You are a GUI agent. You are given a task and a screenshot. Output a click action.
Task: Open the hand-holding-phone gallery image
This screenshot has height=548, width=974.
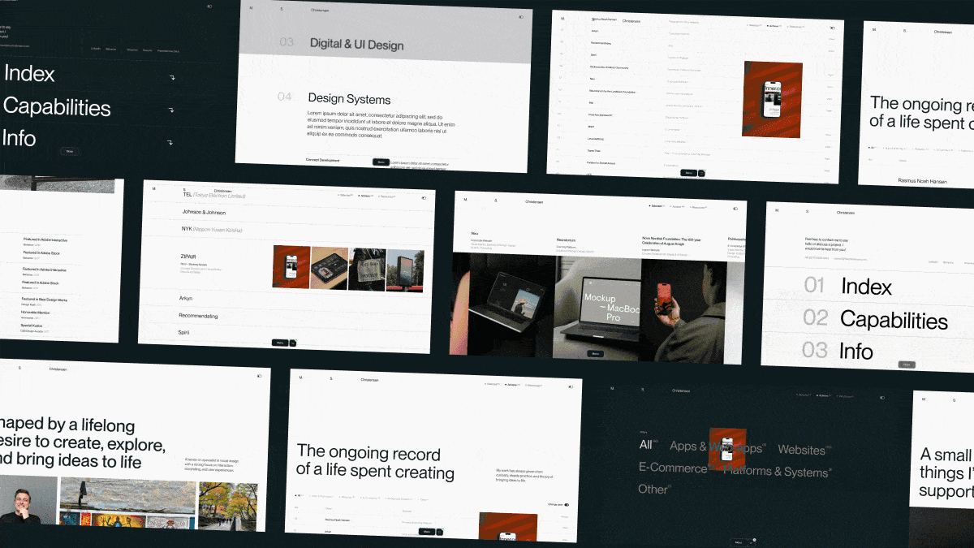point(683,312)
